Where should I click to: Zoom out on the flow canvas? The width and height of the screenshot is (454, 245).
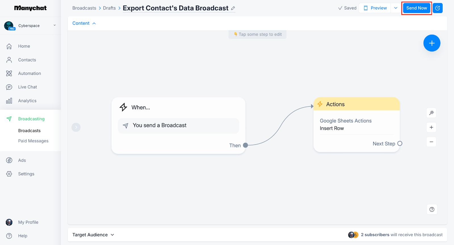coord(431,142)
